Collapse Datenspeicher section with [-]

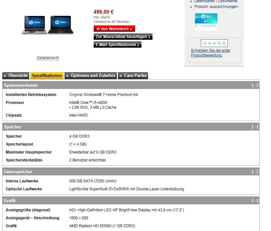255,172
